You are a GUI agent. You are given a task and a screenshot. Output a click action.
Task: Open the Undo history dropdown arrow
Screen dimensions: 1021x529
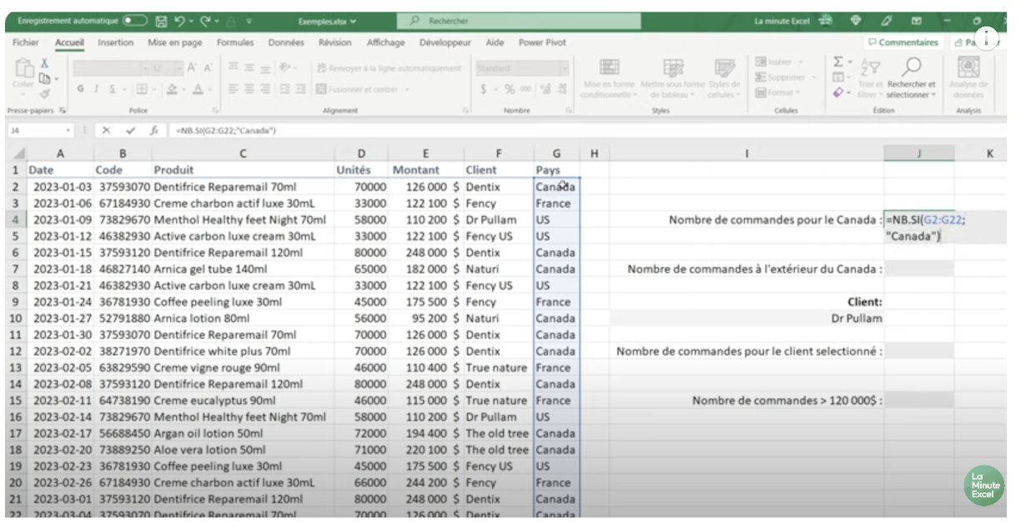click(x=191, y=21)
